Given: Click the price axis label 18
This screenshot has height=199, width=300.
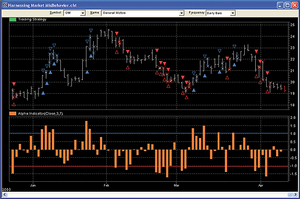Looking at the screenshot, I should pyautogui.click(x=292, y=105).
